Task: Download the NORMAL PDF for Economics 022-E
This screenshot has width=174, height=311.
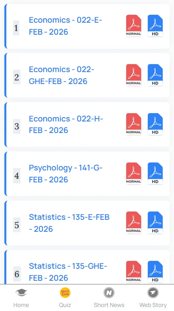Action: click(133, 26)
